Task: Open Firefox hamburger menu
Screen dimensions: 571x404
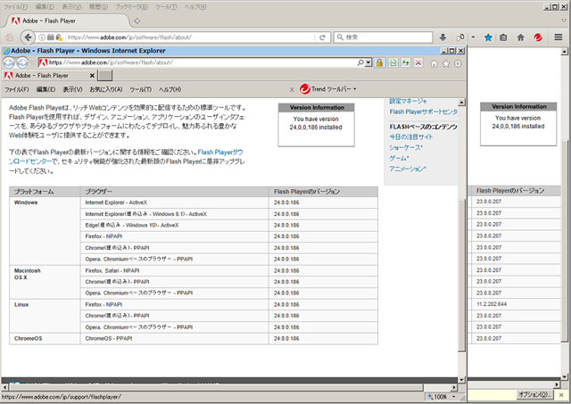Action: pyautogui.click(x=559, y=37)
